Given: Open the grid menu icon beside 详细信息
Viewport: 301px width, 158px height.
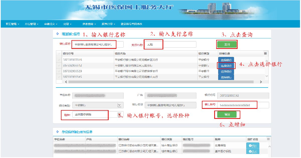Looking at the screenshot, I should tap(265, 53).
